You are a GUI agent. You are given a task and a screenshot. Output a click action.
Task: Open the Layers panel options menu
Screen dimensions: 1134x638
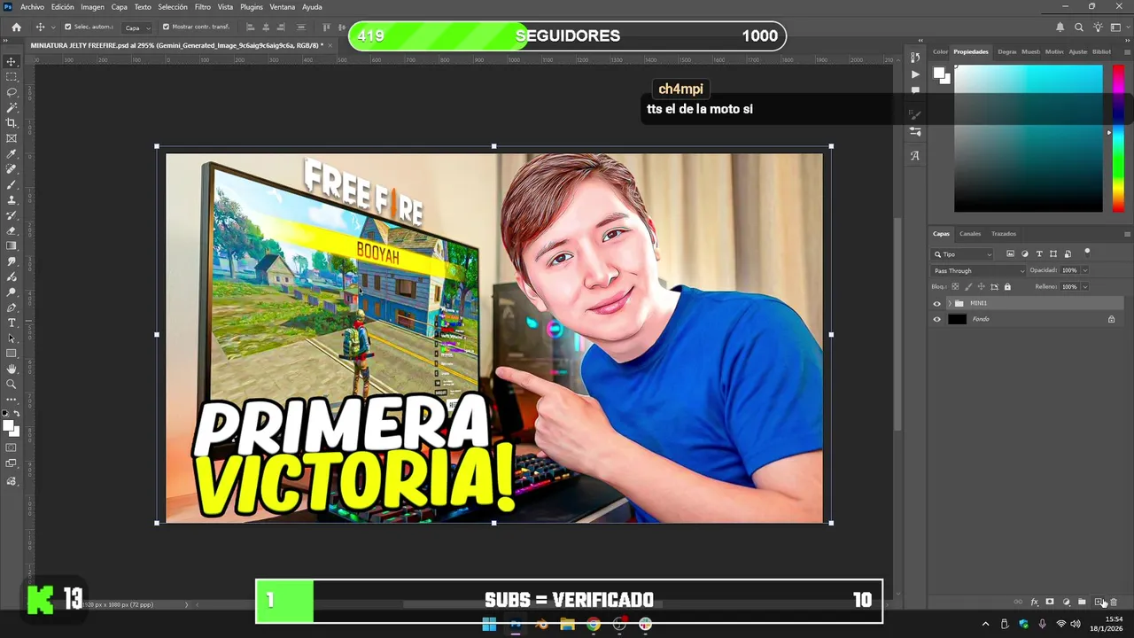tap(1127, 234)
